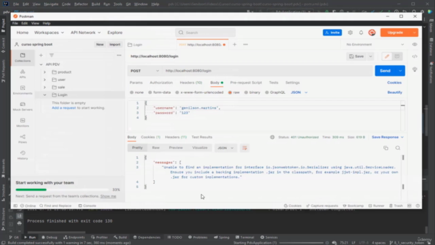The height and width of the screenshot is (245, 435).
Task: Collapse the Login folder
Action: pyautogui.click(x=45, y=95)
